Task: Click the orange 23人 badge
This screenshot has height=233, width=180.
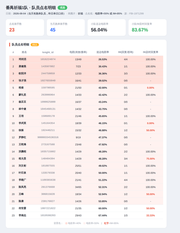Action: pyautogui.click(x=35, y=45)
